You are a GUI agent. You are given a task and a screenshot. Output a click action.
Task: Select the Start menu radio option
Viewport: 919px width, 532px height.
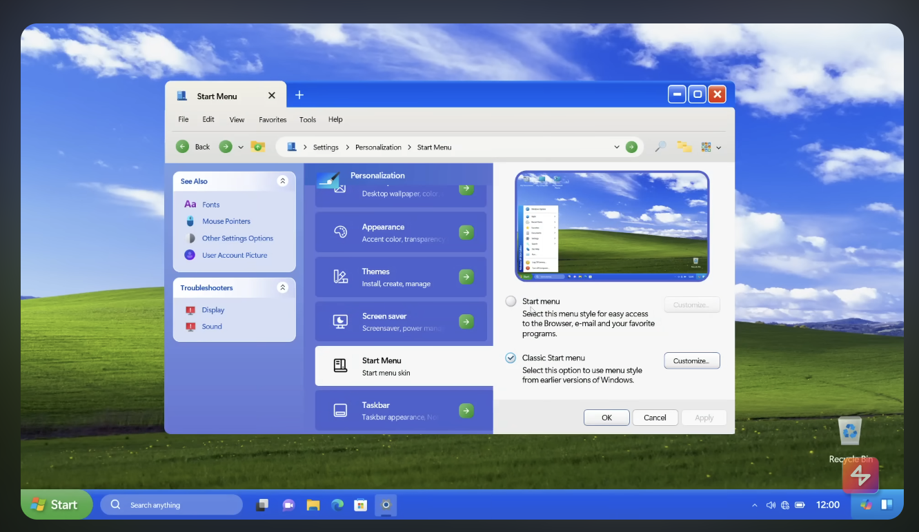[511, 301]
